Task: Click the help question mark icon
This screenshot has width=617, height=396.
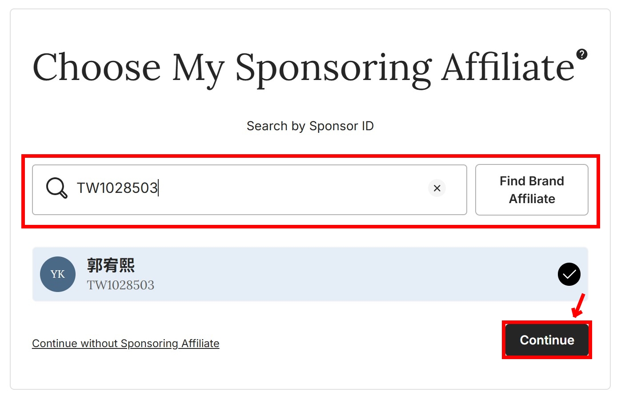Action: click(581, 54)
